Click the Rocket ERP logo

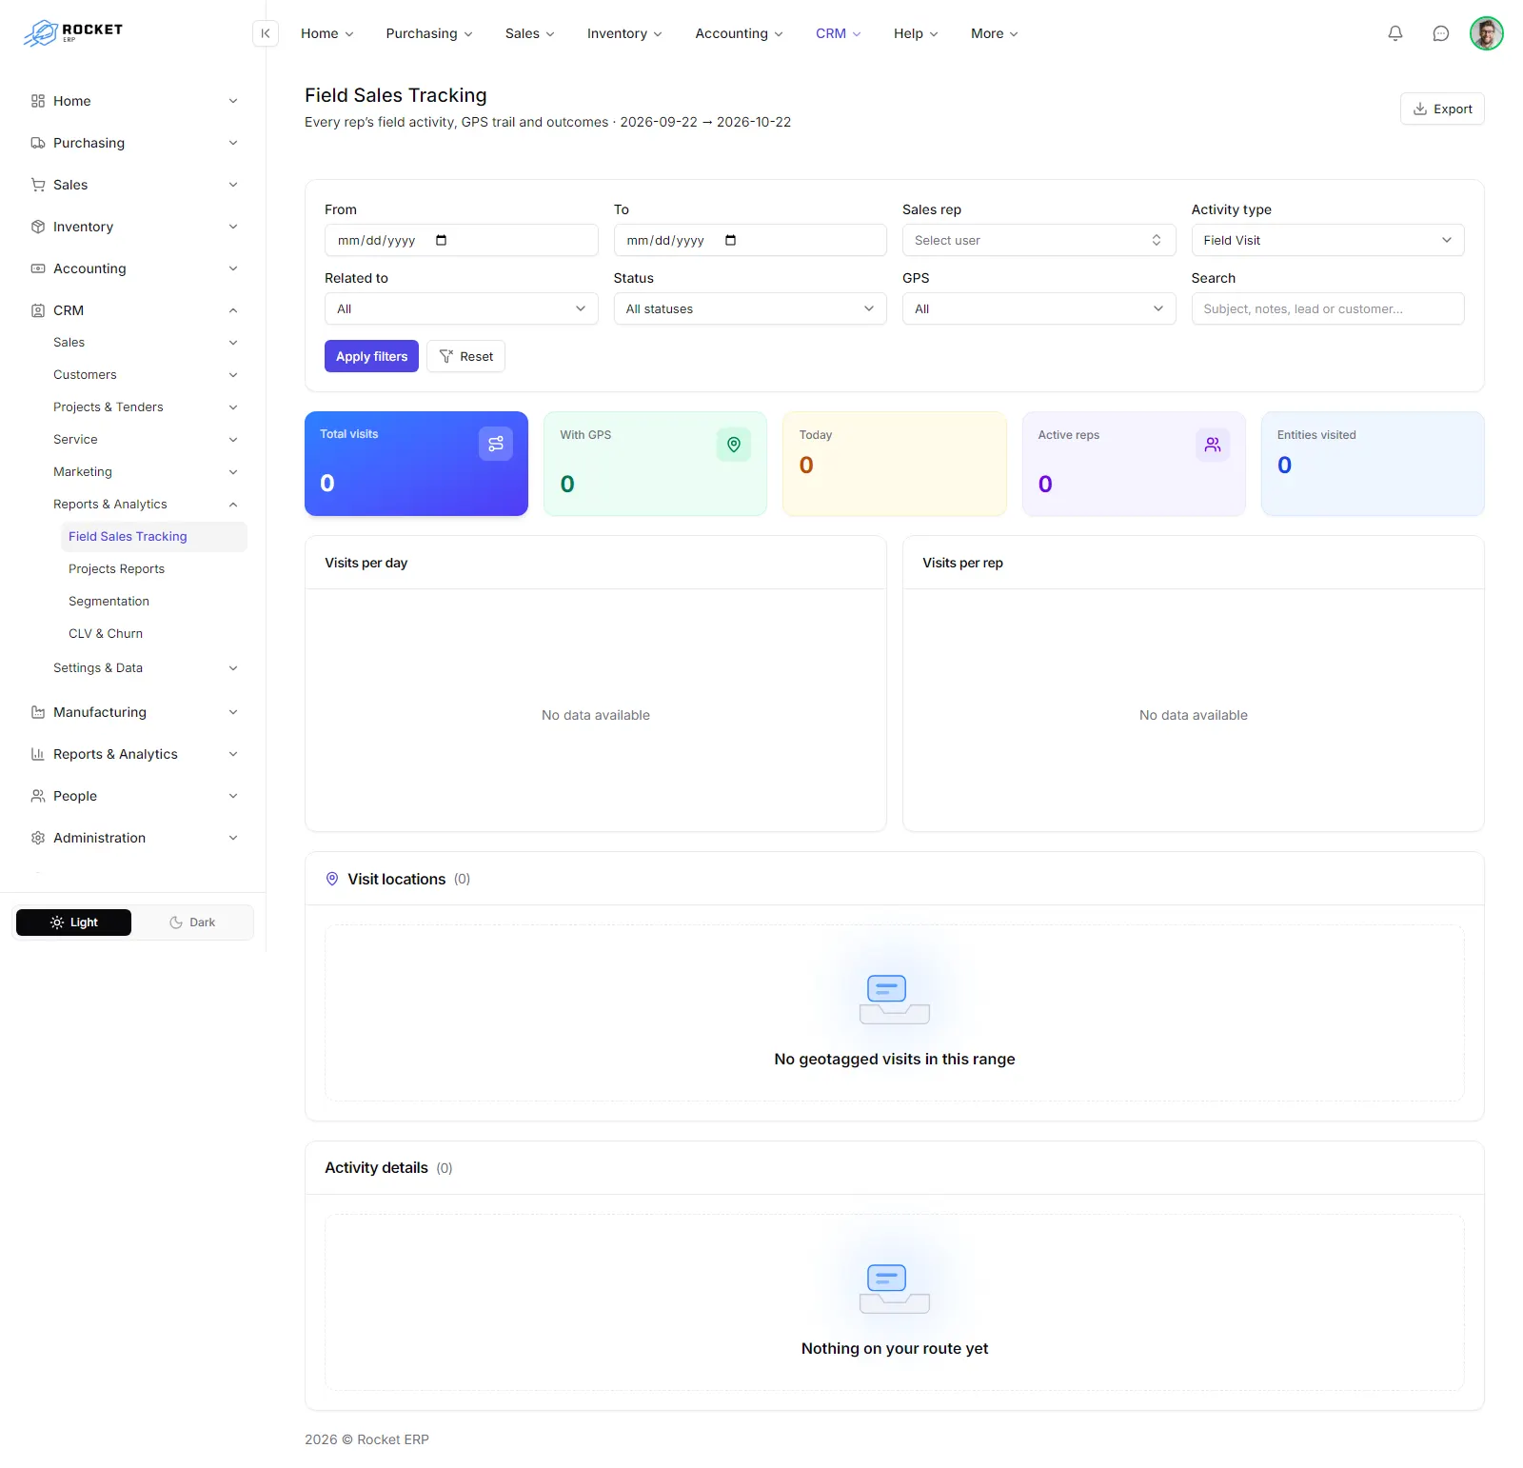[73, 32]
